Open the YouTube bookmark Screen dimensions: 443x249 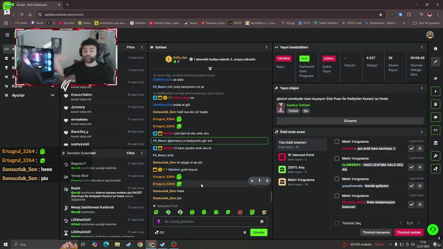click(x=66, y=23)
